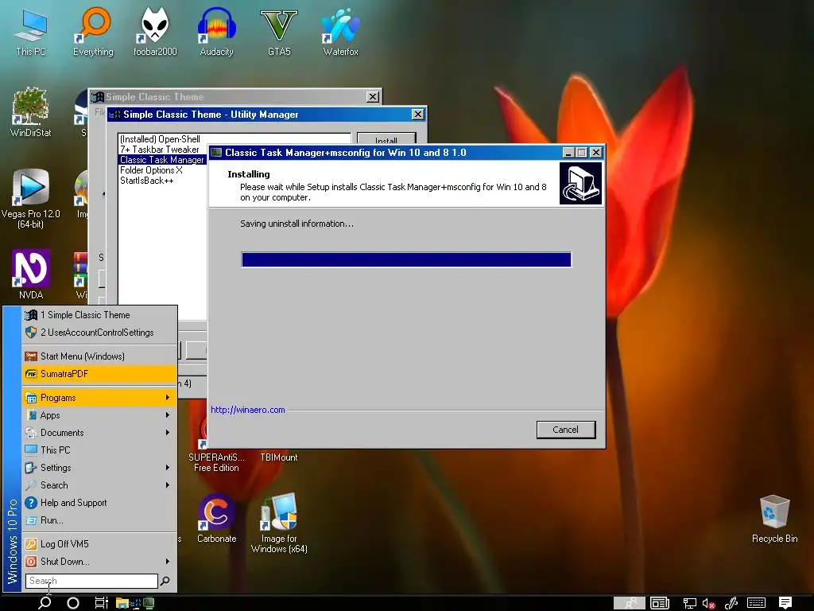
Task: Expand the Apps submenu
Action: coord(99,415)
